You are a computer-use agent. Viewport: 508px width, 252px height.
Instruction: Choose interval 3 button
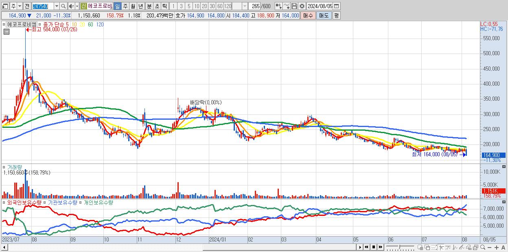(x=181, y=6)
